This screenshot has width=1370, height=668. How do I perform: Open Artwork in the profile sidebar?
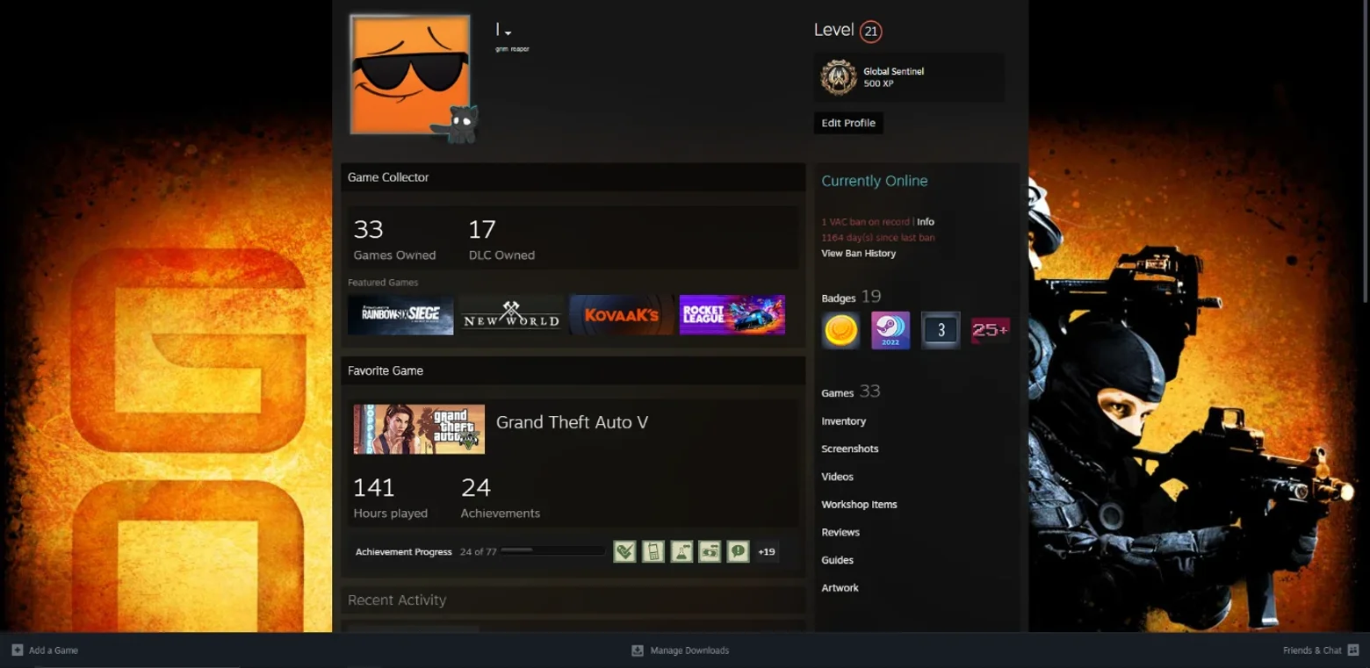point(840,588)
